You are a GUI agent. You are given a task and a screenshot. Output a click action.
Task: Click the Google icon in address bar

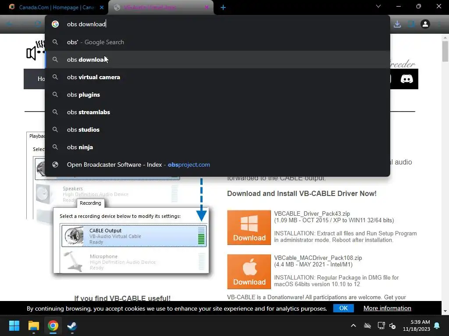coord(55,24)
